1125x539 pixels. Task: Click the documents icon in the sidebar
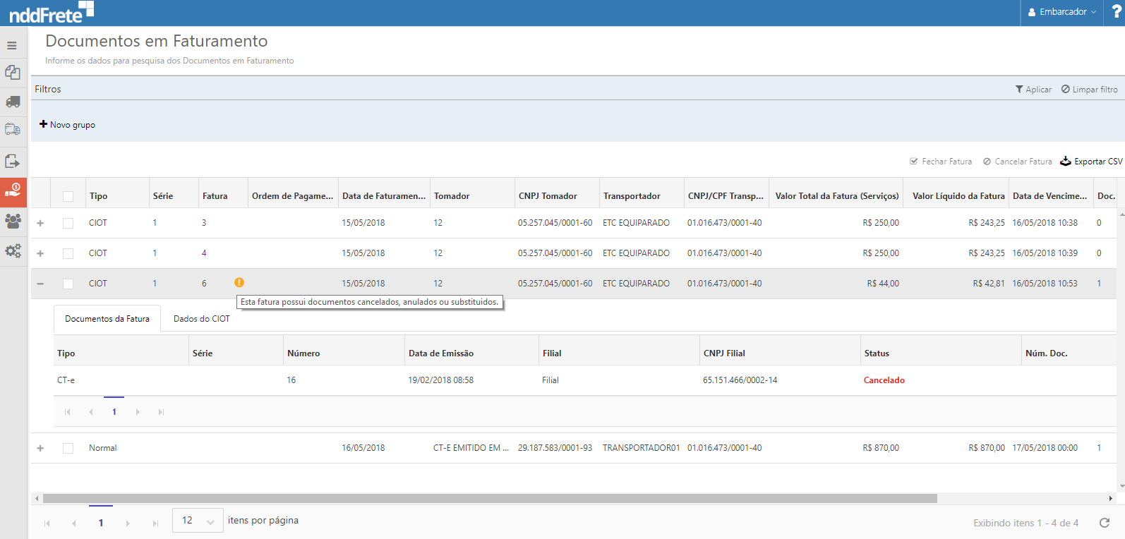tap(13, 72)
